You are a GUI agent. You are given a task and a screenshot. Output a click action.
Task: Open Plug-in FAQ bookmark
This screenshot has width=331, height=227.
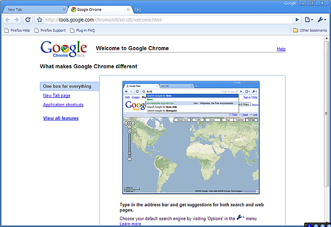(x=83, y=31)
